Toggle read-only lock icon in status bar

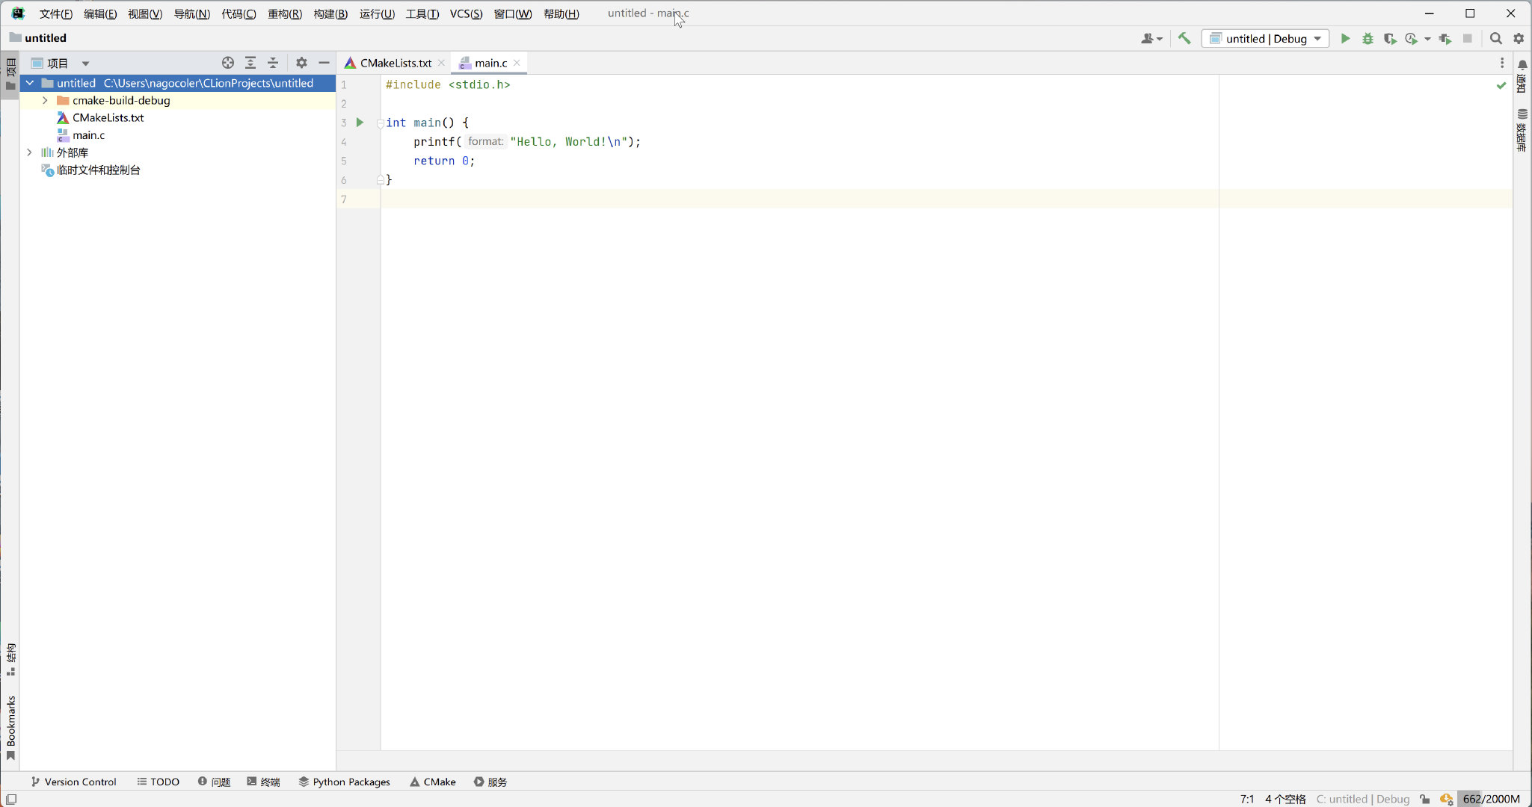tap(1425, 799)
